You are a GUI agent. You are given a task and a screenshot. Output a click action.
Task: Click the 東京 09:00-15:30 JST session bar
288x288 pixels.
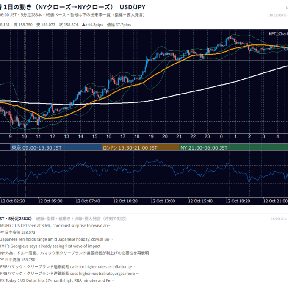pyautogui.click(x=56, y=147)
